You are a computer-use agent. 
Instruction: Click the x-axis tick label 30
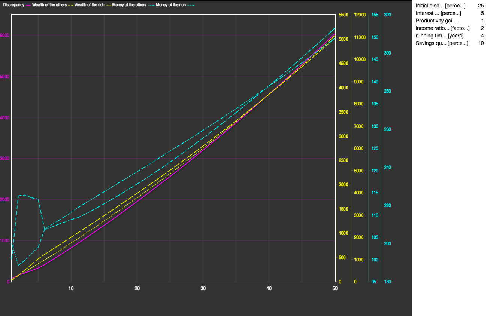pos(203,288)
